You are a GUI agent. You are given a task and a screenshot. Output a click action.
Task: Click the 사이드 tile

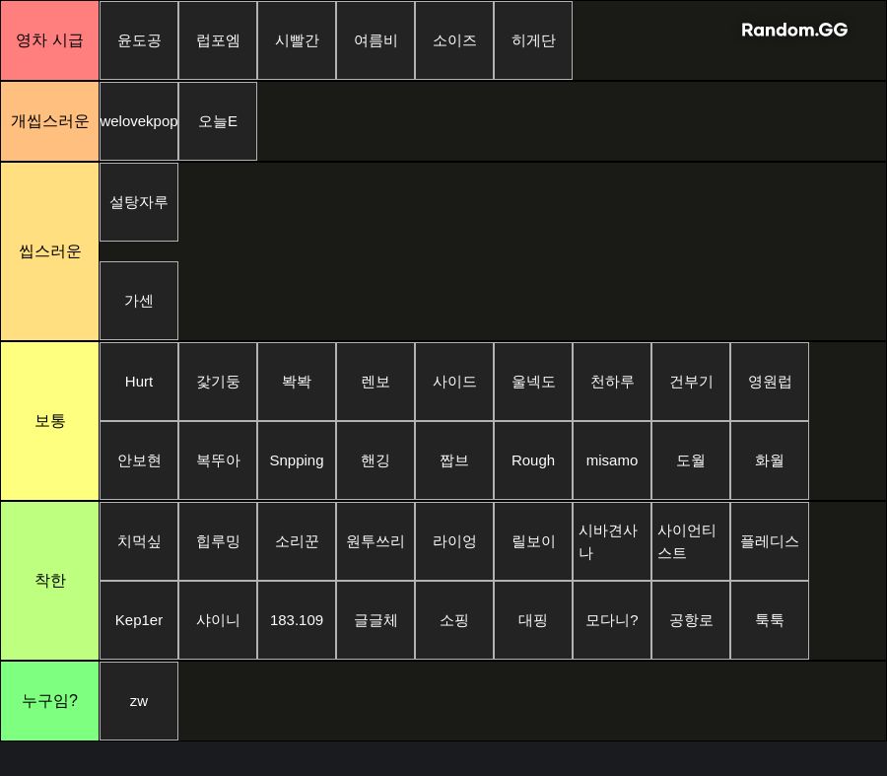[454, 382]
